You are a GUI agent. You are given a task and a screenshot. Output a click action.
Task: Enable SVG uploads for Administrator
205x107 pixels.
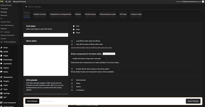tap(73, 80)
